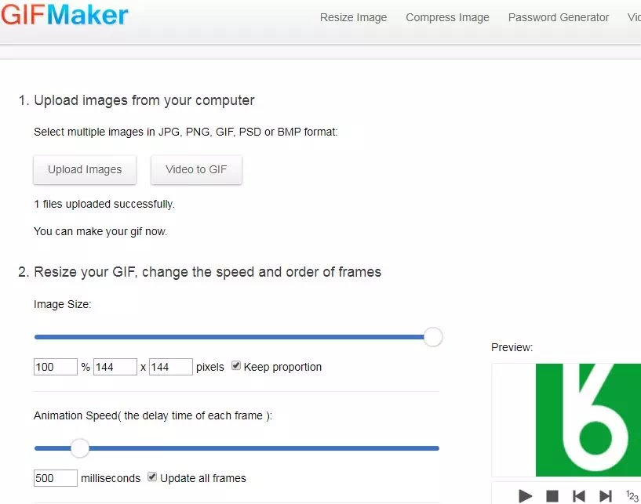This screenshot has height=504, width=641.
Task: Click the green GIF preview image
Action: (x=588, y=420)
